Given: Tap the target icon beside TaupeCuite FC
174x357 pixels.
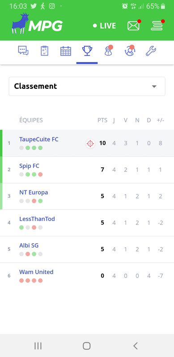Looking at the screenshot, I should click(90, 143).
